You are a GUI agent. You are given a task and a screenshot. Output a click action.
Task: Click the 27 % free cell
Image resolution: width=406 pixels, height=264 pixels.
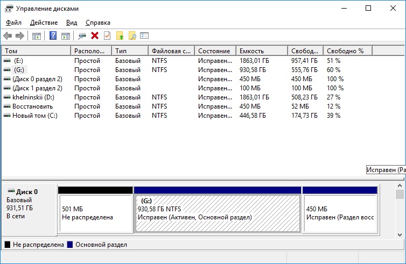[x=334, y=97]
